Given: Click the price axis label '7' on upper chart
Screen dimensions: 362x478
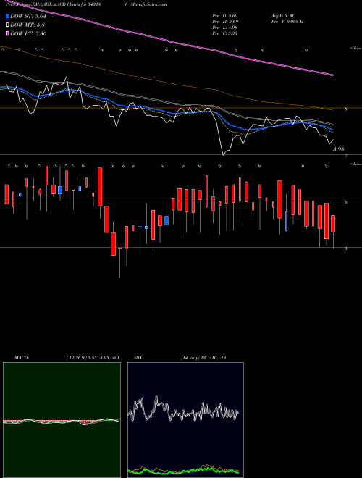Looking at the screenshot, I should click(346, 156).
